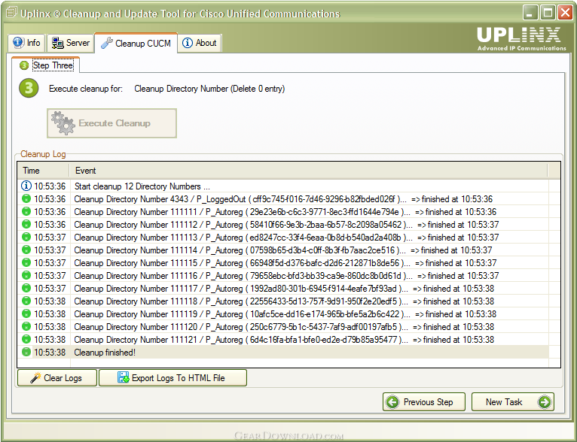Go back to Previous Step

click(423, 402)
